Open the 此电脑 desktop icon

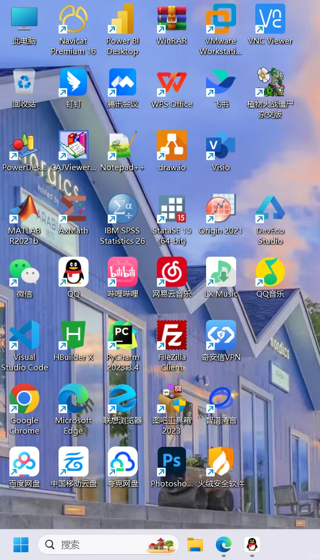click(24, 19)
